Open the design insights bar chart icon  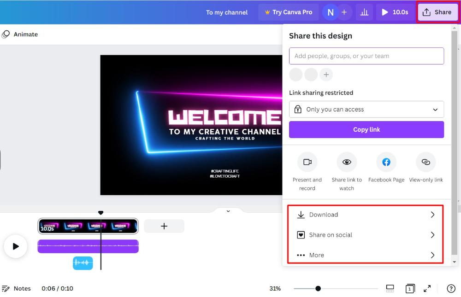coord(364,12)
